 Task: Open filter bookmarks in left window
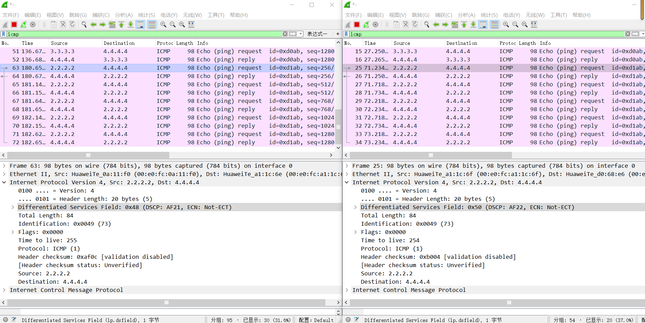tap(3, 34)
